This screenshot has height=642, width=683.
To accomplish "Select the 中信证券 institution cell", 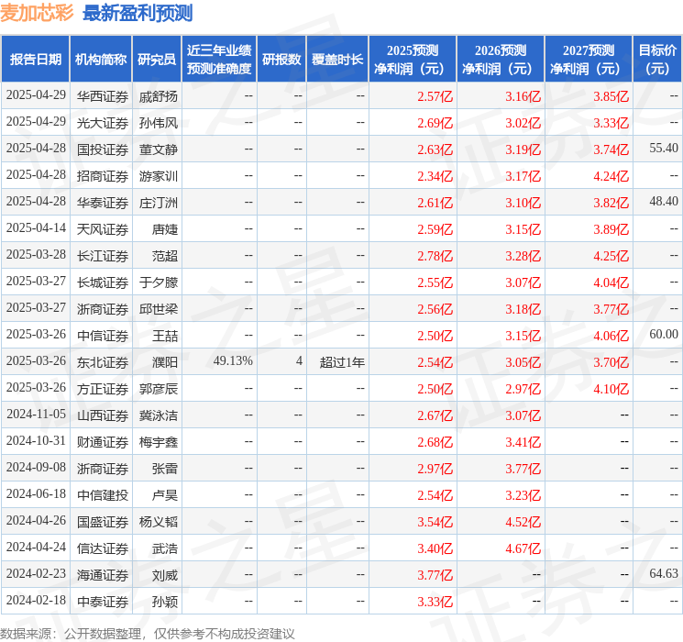I will [103, 336].
